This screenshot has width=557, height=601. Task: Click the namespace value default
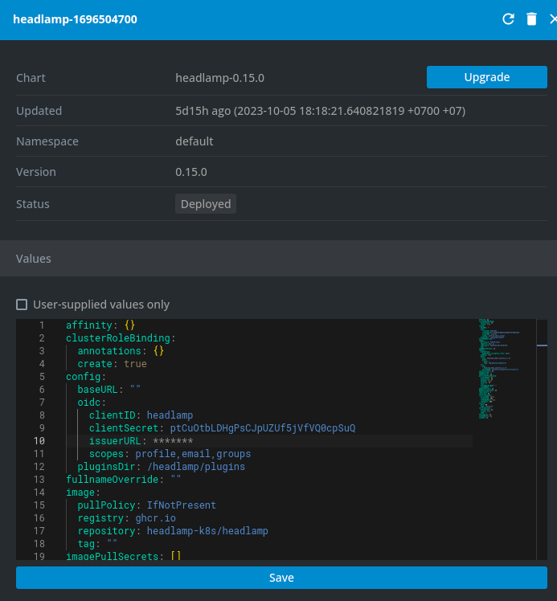tap(195, 141)
